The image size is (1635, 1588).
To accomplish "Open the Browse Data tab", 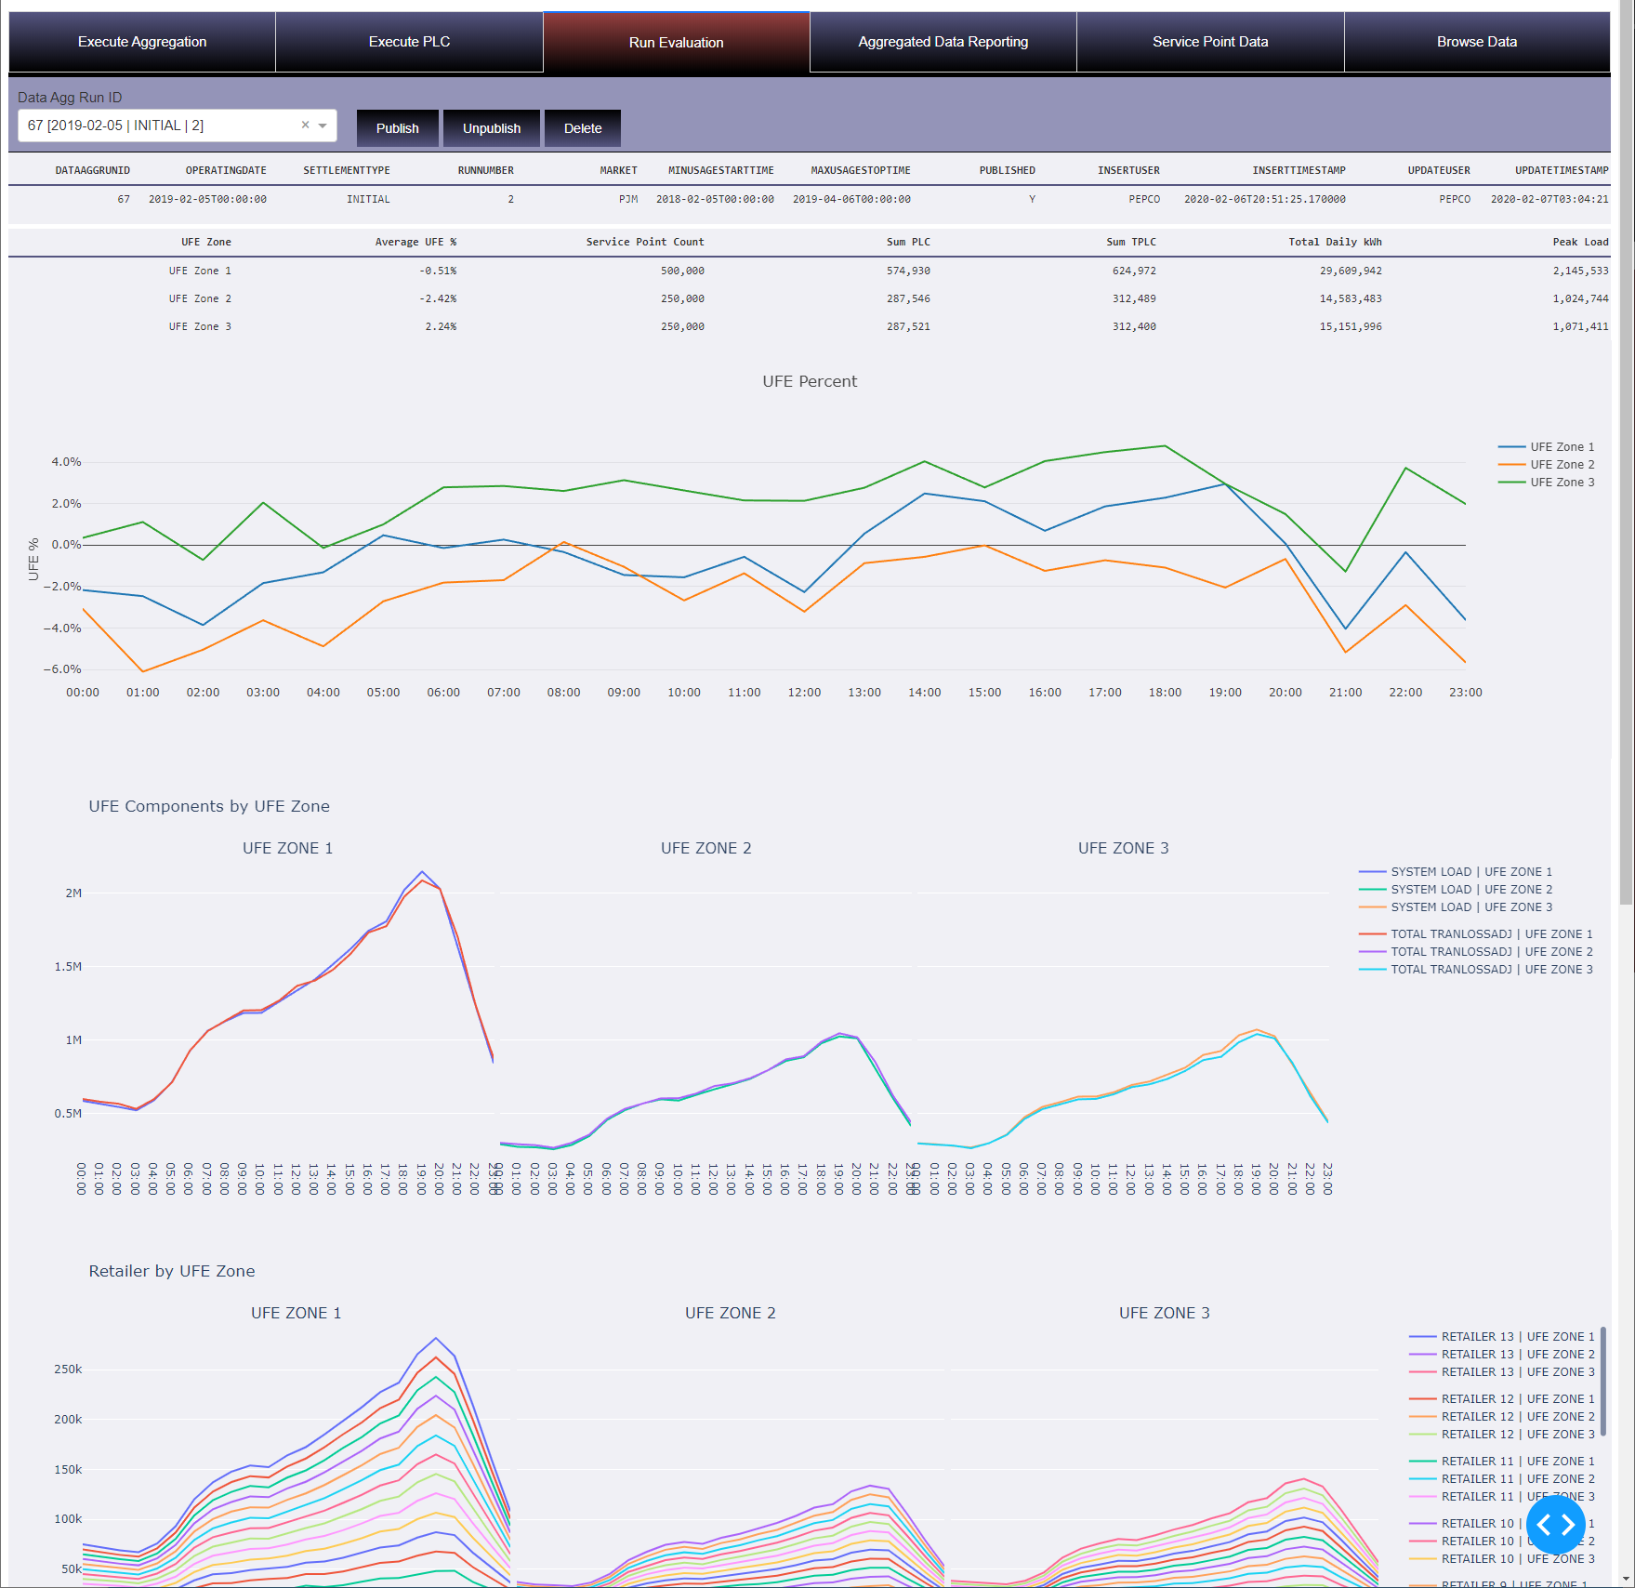I will [x=1477, y=42].
